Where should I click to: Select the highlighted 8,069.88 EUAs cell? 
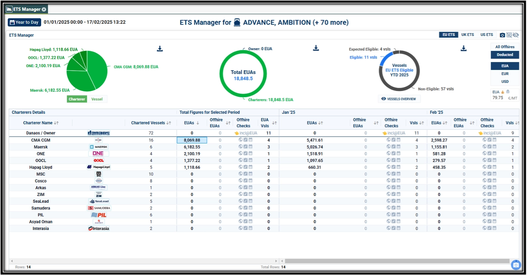(x=192, y=140)
